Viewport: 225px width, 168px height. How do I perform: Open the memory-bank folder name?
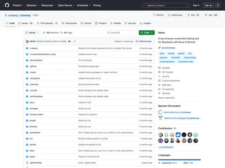36,115
